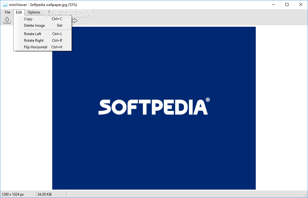The height and width of the screenshot is (198, 308).
Task: Choose Copy from the Edit menu
Action: tap(42, 19)
